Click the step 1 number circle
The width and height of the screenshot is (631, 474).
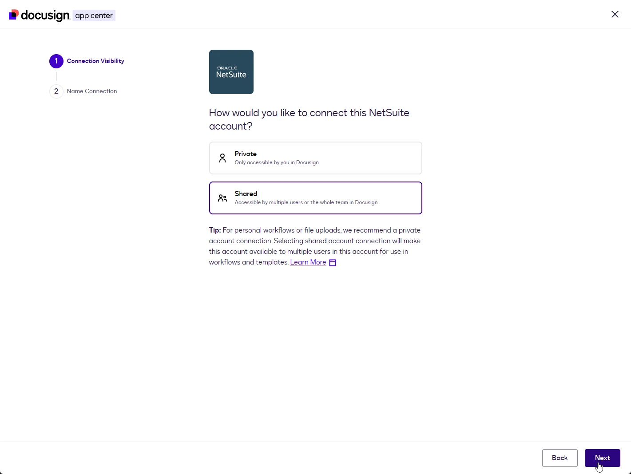56,61
